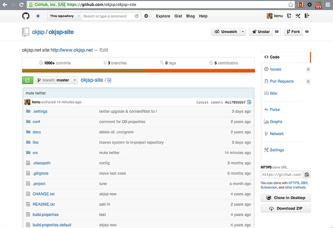View 5 contributors
Screen dimensions: 333x228
(x=223, y=63)
